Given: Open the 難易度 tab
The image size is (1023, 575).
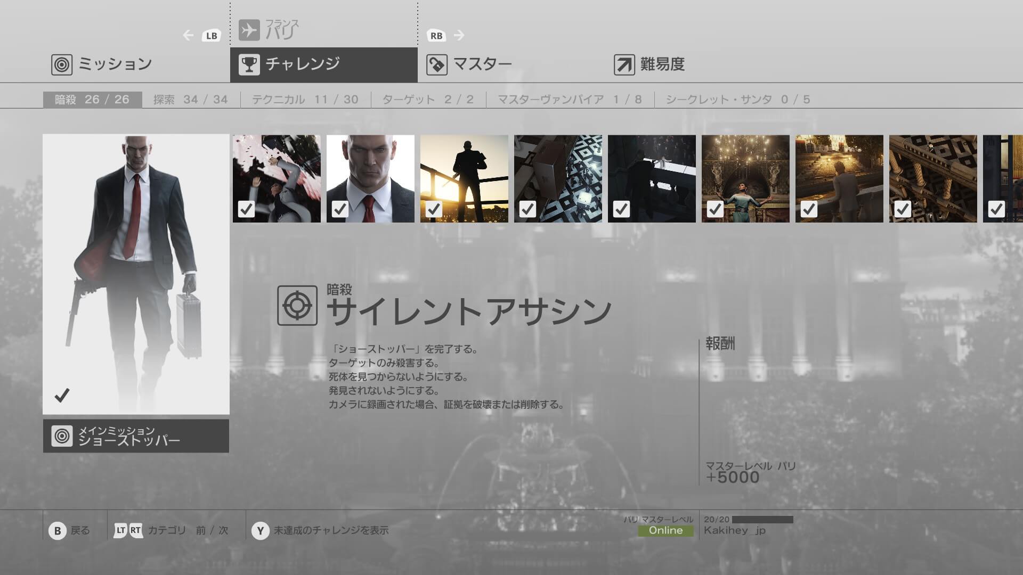Looking at the screenshot, I should tap(699, 64).
